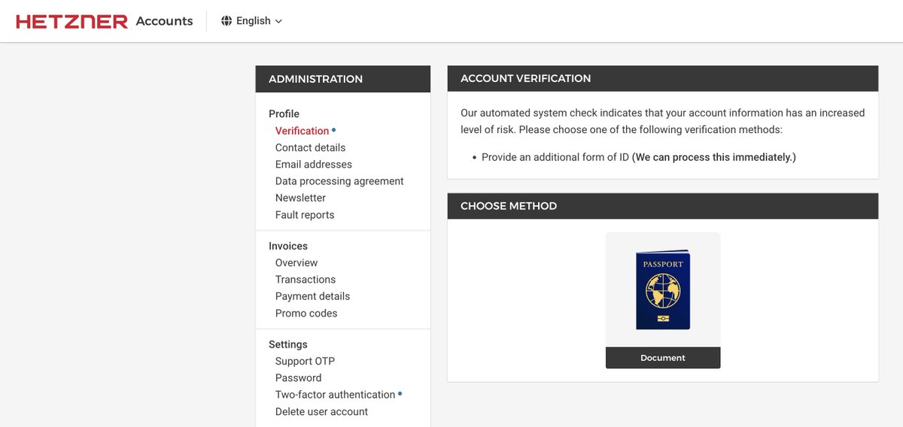Click the ACCOUNT VERIFICATION header
This screenshot has height=427, width=903.
(x=663, y=78)
